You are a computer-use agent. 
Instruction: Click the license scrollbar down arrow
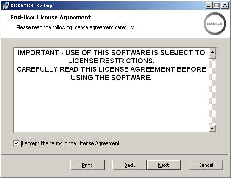[212, 129]
